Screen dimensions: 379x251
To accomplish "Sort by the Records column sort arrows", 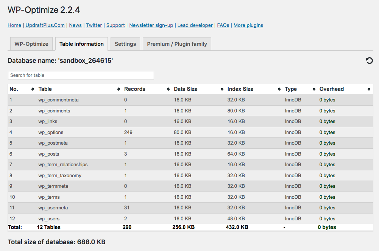I will [168, 89].
